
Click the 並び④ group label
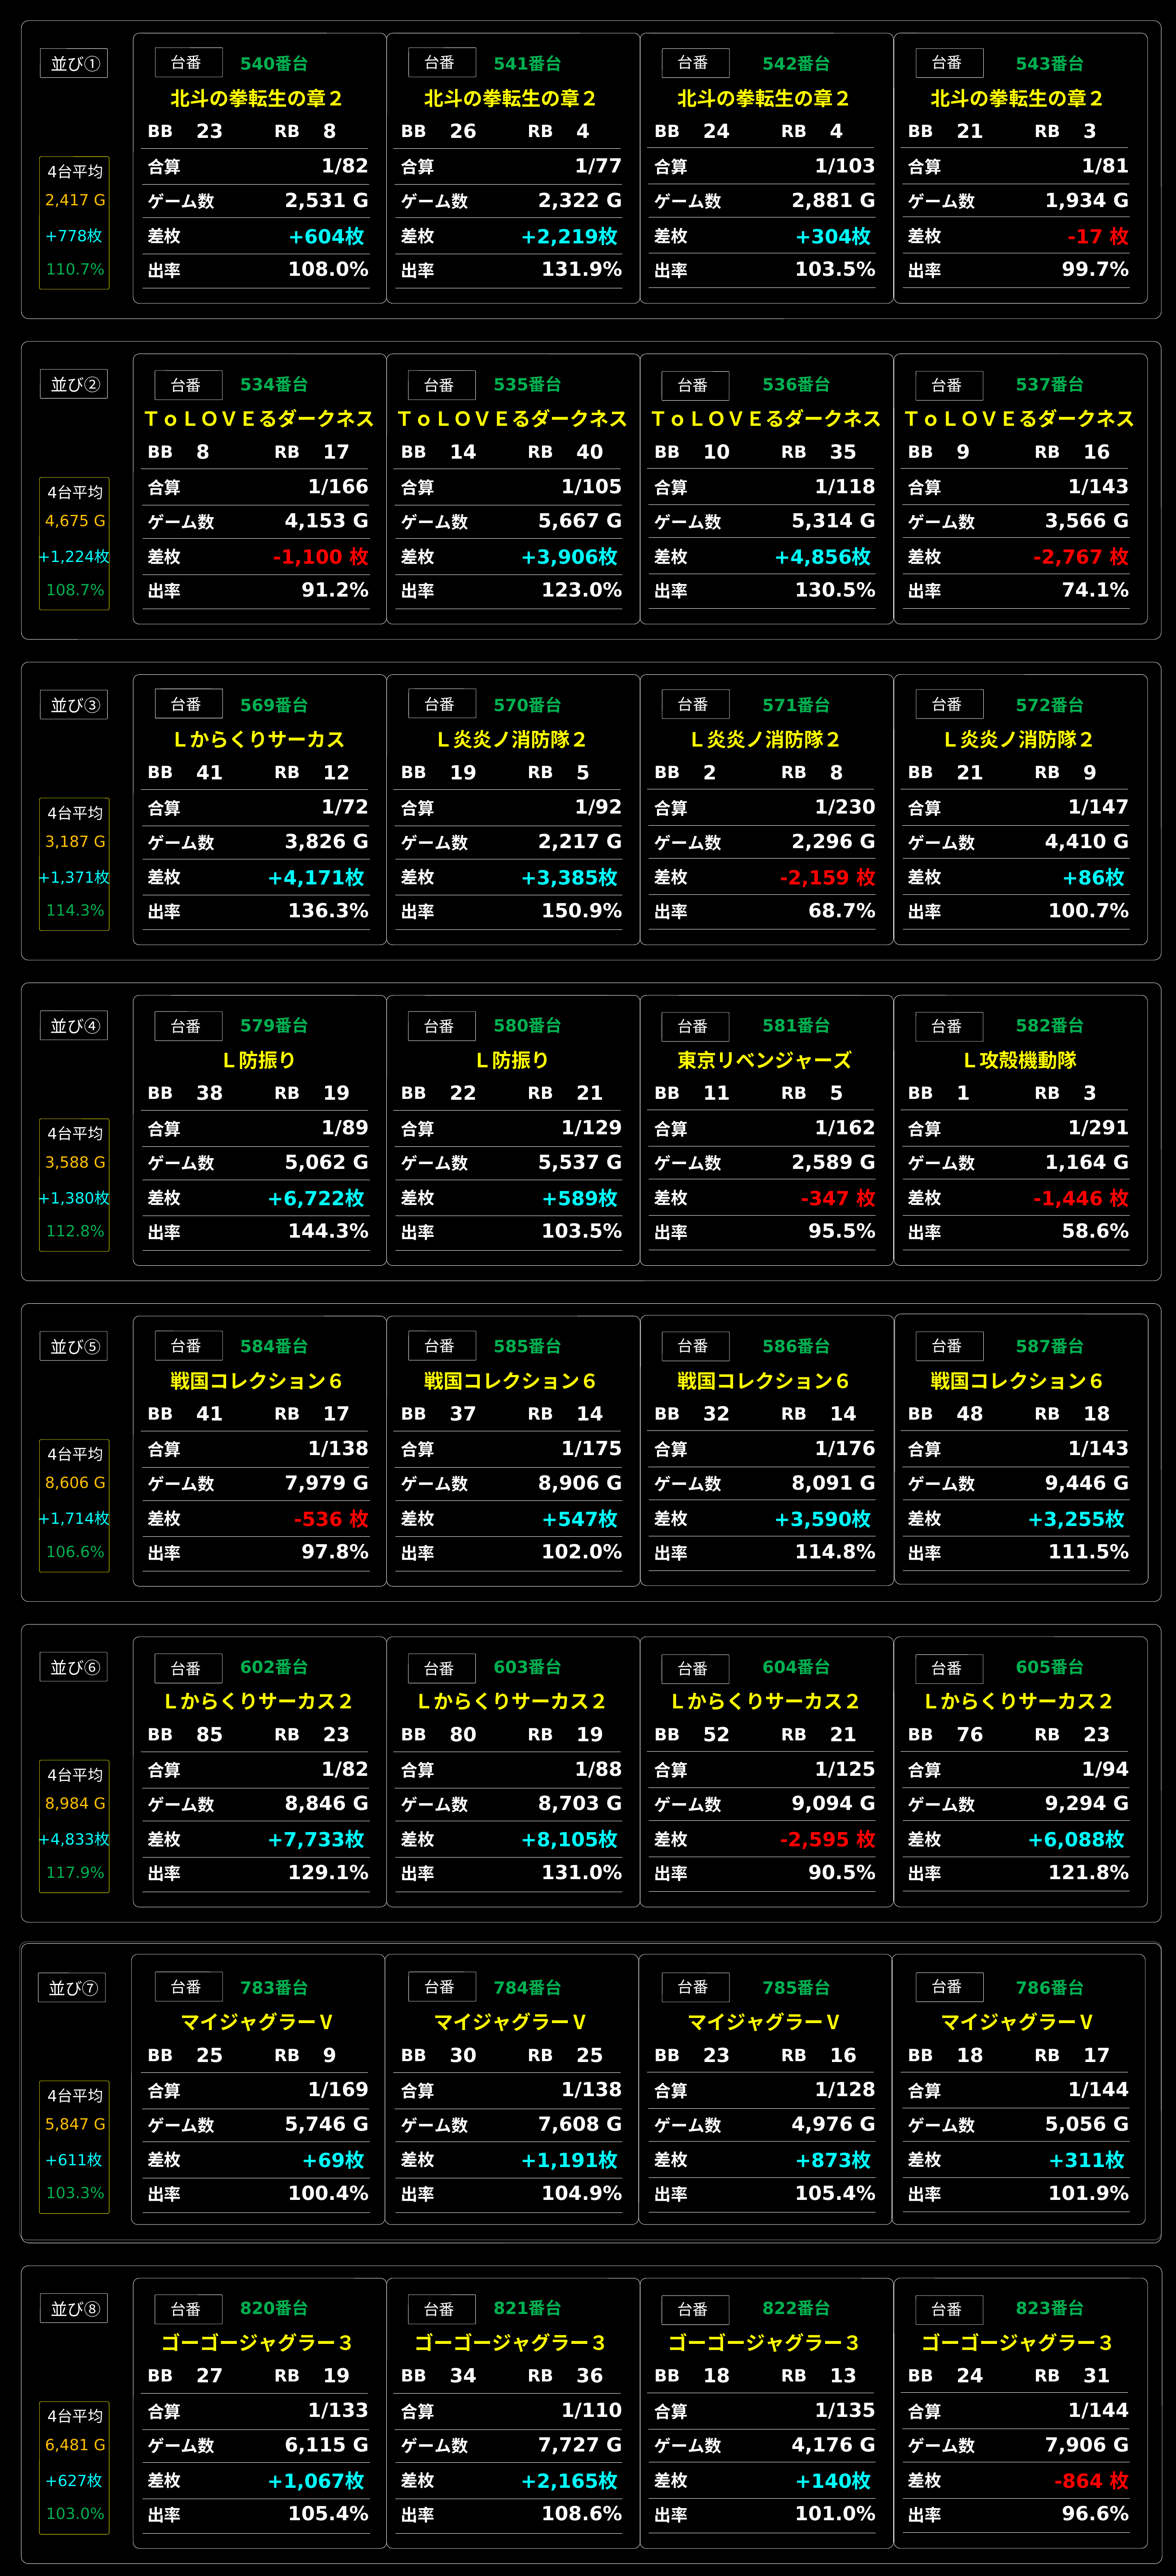(x=74, y=1026)
